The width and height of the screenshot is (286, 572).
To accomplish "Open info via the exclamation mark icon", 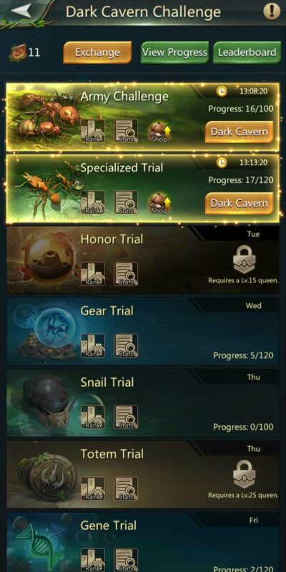I will coord(272,11).
